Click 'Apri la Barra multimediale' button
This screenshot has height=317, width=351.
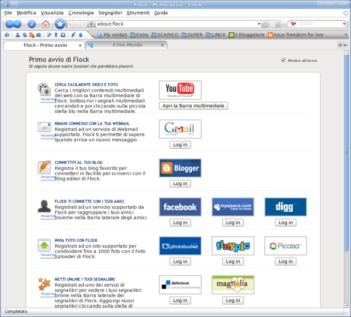(193, 106)
